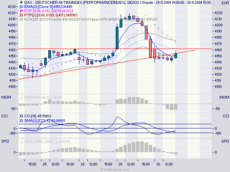Click the left-side MOM panel label
This screenshot has height=172, width=230.
point(6,97)
